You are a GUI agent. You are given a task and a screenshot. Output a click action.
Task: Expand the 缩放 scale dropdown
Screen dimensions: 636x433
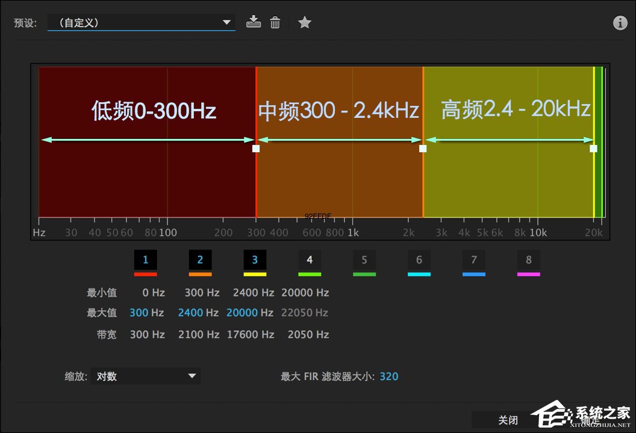145,376
